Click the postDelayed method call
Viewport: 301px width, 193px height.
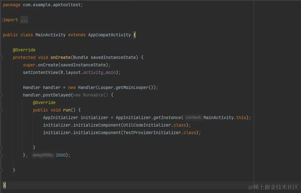(x=57, y=95)
